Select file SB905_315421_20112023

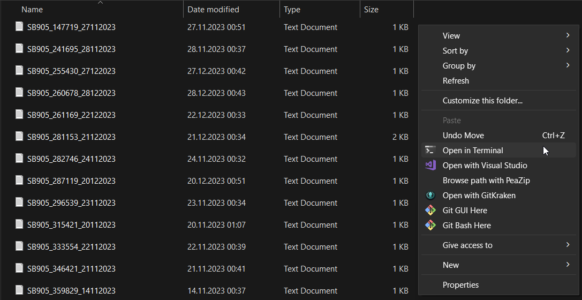71,224
